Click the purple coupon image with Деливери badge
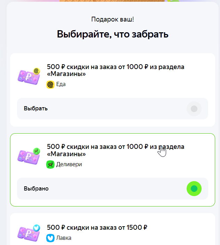Viewport: 220px width, 245px height. [29, 156]
